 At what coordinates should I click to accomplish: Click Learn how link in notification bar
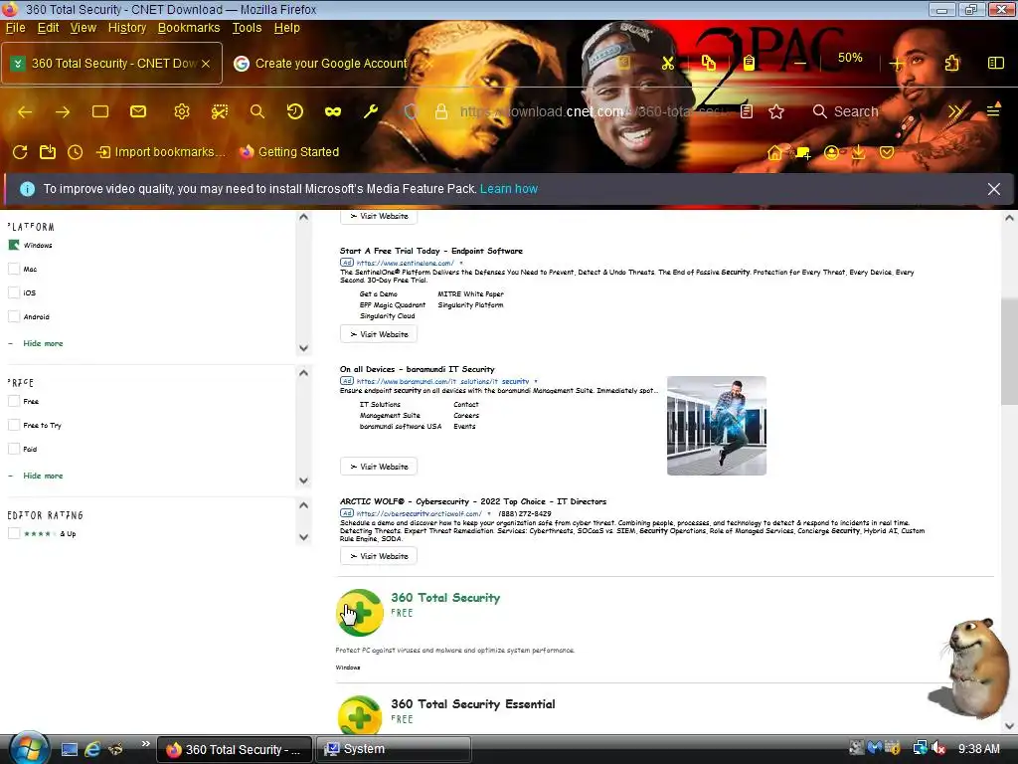pyautogui.click(x=508, y=189)
